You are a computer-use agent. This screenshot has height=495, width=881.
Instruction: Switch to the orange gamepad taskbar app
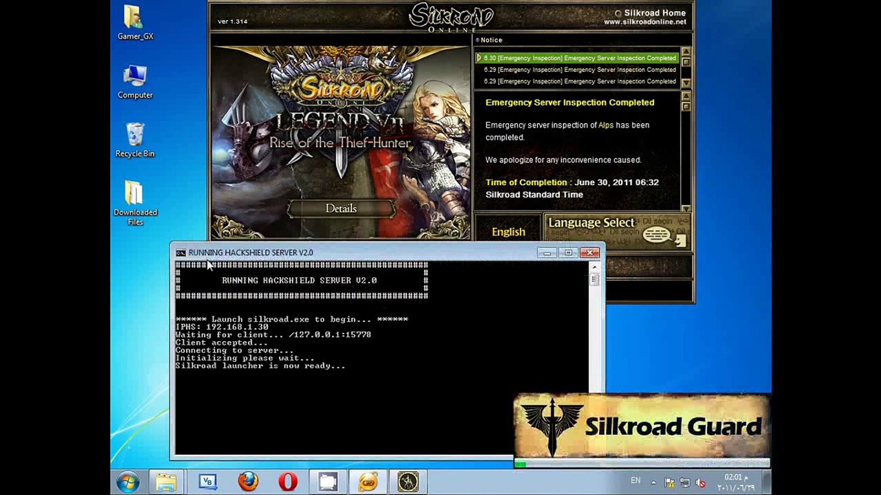(368, 482)
